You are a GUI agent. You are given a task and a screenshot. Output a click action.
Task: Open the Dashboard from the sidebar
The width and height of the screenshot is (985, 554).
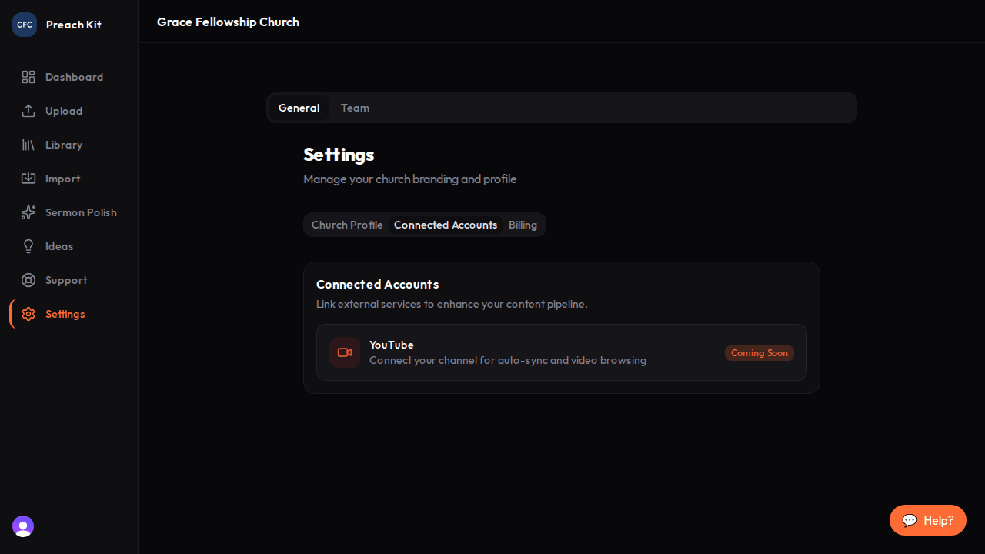(x=74, y=77)
